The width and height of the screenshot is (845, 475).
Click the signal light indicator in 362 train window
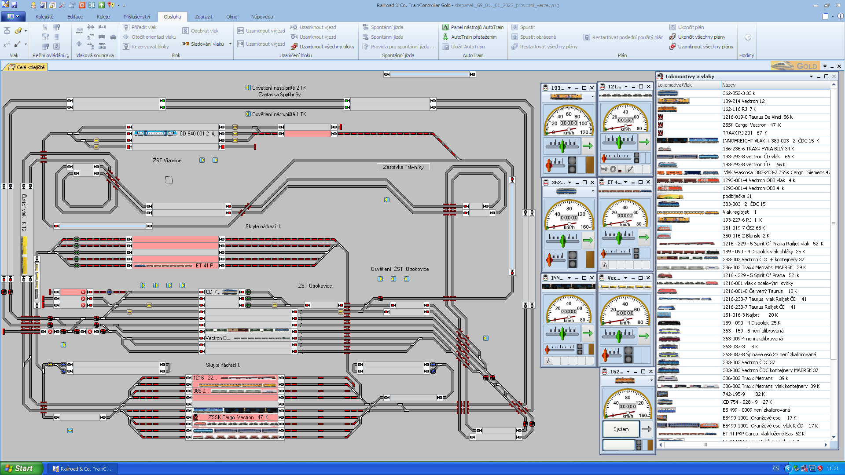coord(572,259)
